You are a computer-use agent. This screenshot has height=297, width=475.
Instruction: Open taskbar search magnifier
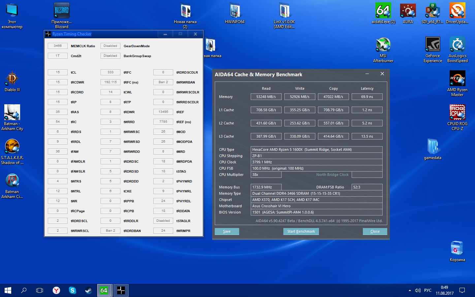24,290
